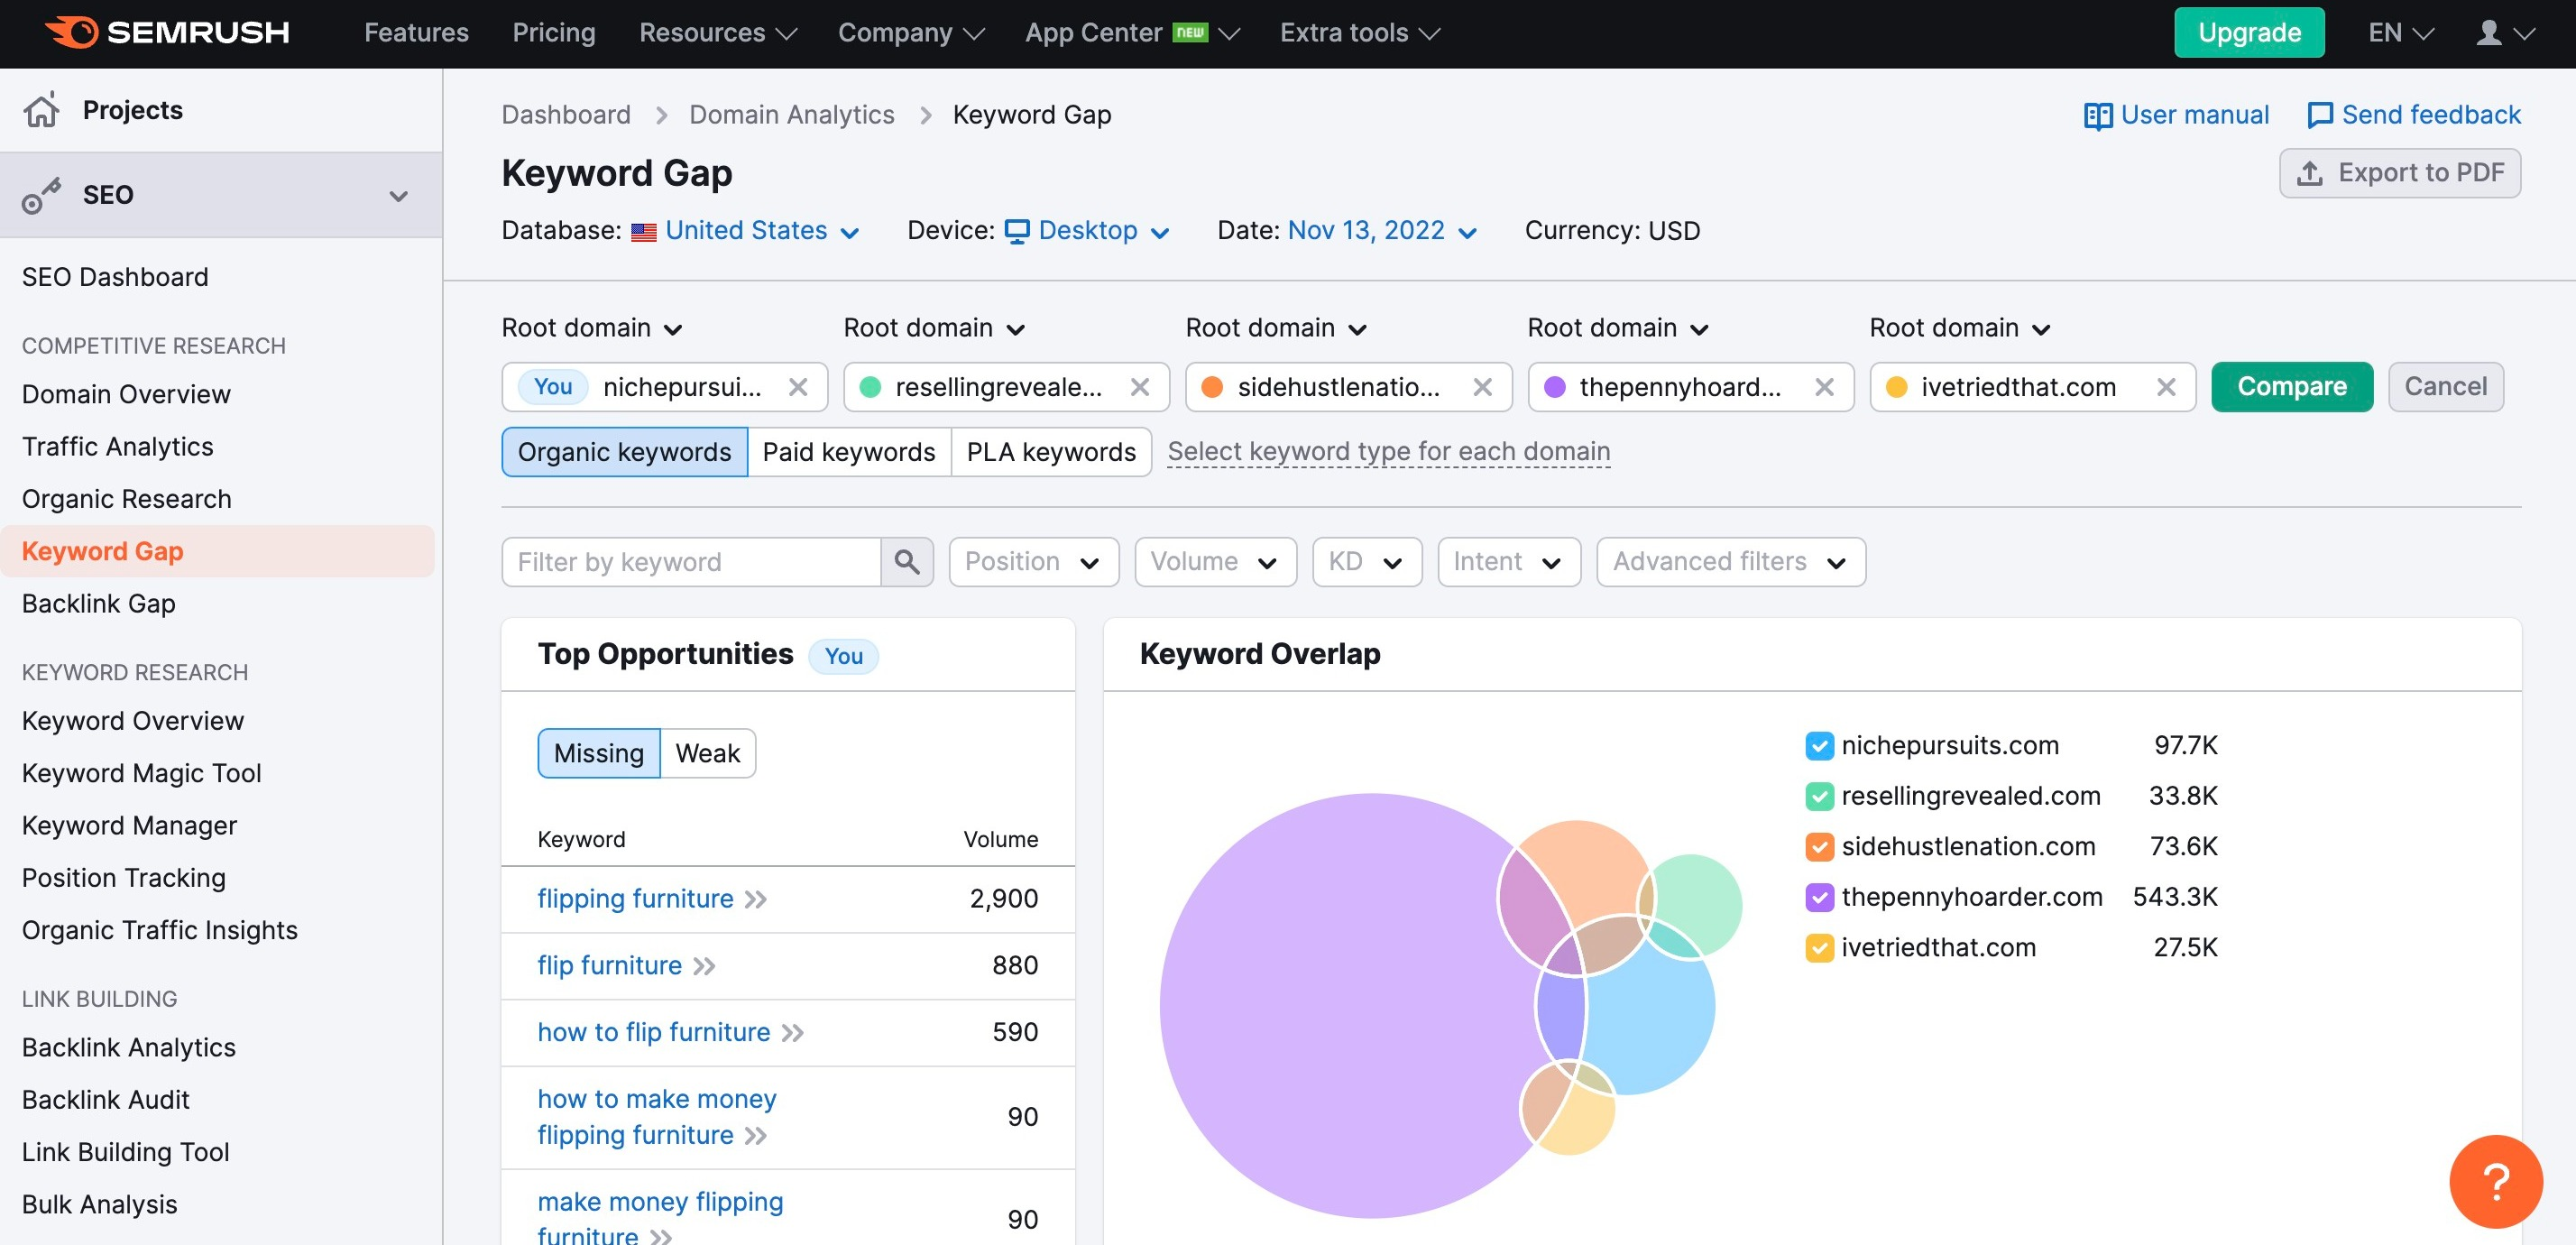Select Organic keywords type

pos(625,452)
